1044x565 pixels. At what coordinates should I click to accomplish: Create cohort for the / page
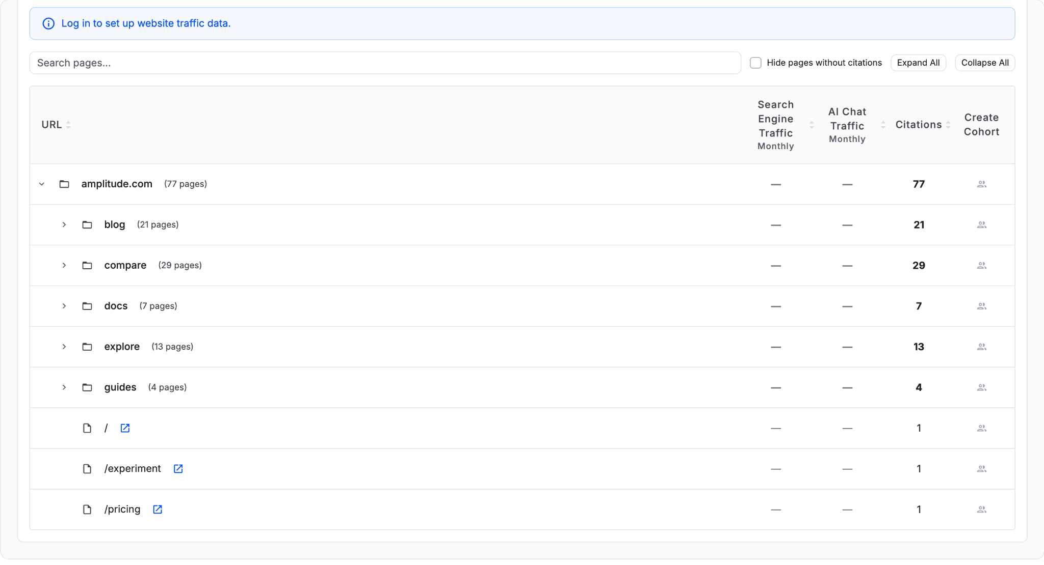(981, 428)
